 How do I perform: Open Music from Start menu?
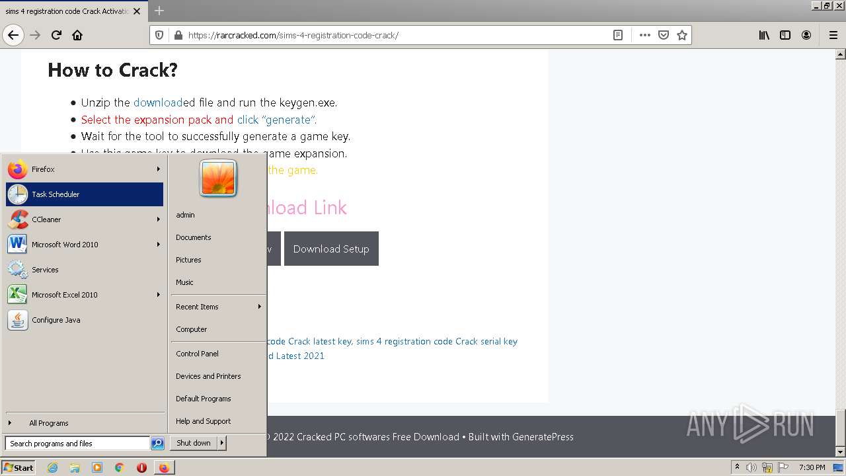218,282
